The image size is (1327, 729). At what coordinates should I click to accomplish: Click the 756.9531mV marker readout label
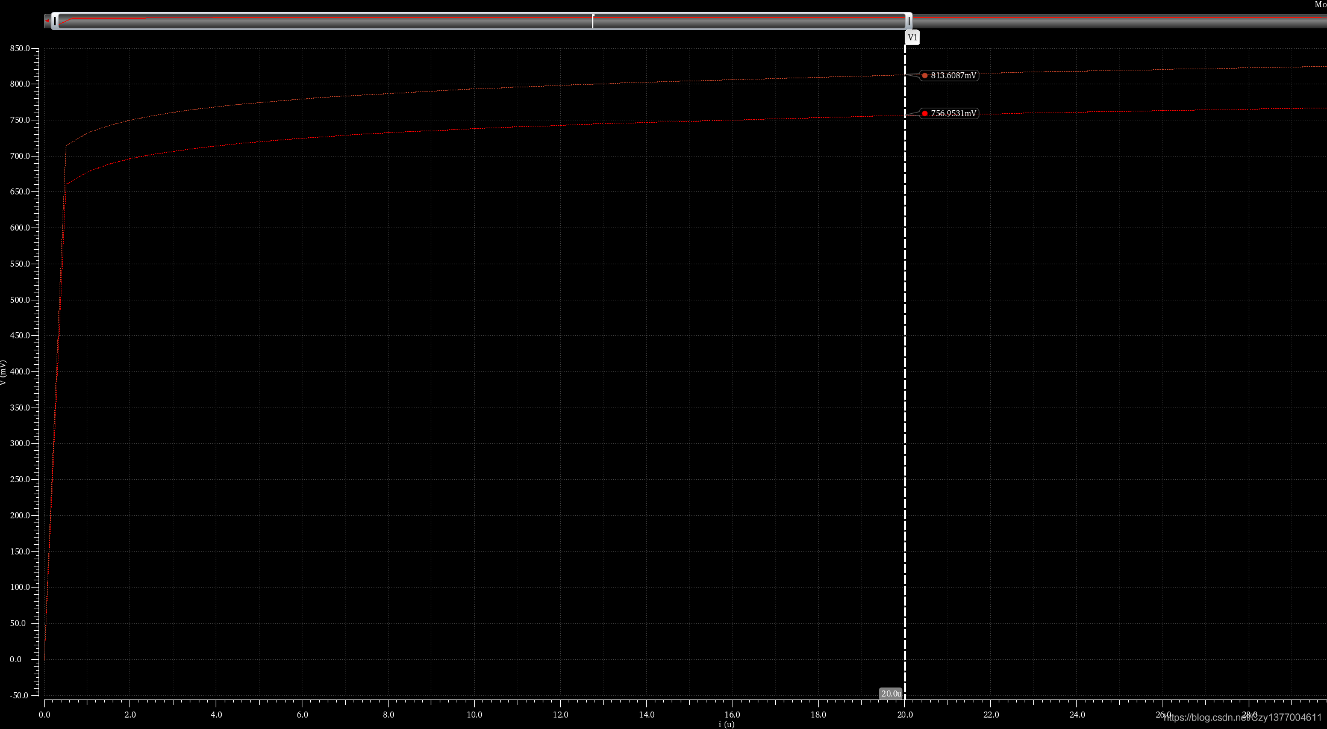click(953, 113)
